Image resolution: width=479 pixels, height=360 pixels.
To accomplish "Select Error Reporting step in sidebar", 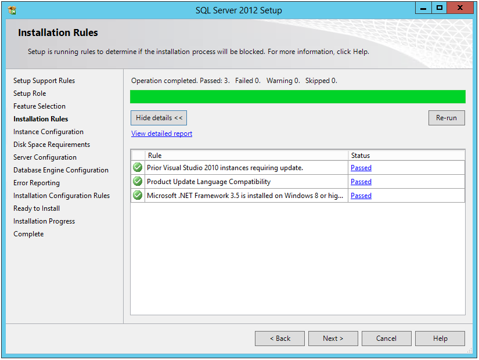I will 37,183.
